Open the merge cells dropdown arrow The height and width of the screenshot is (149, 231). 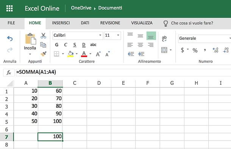(x=170, y=50)
